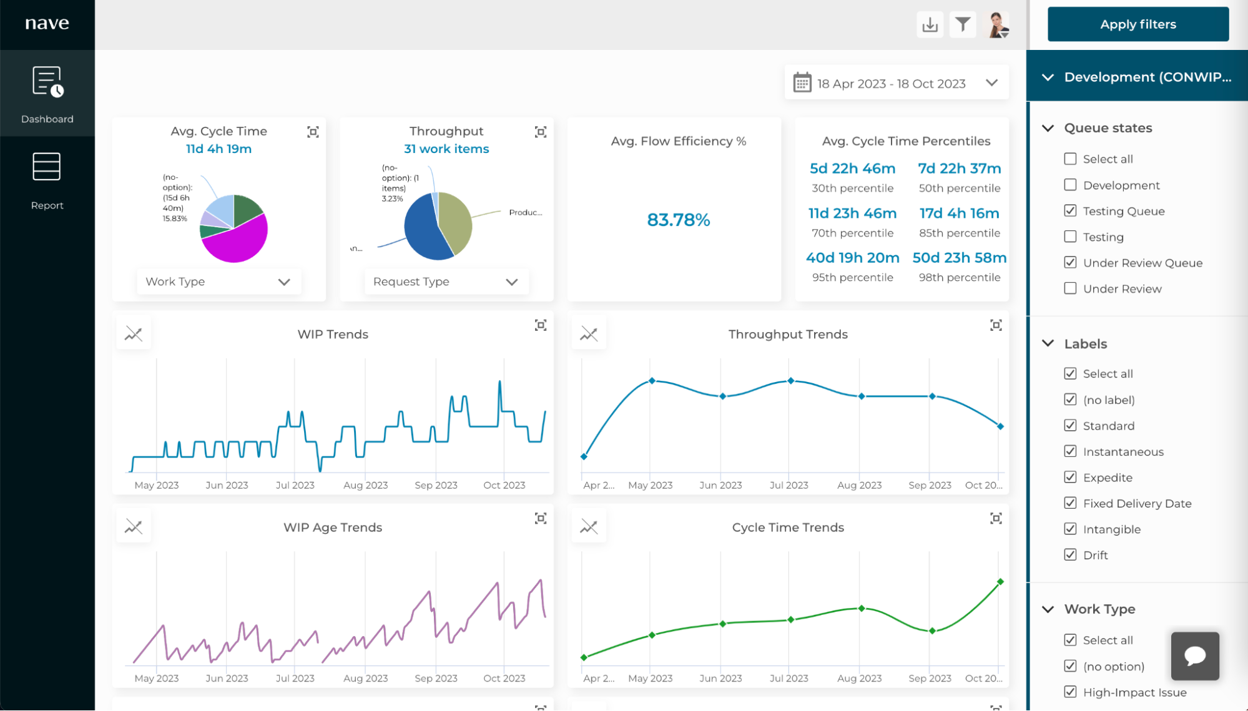
Task: Open the Request Type dropdown
Action: pyautogui.click(x=446, y=282)
